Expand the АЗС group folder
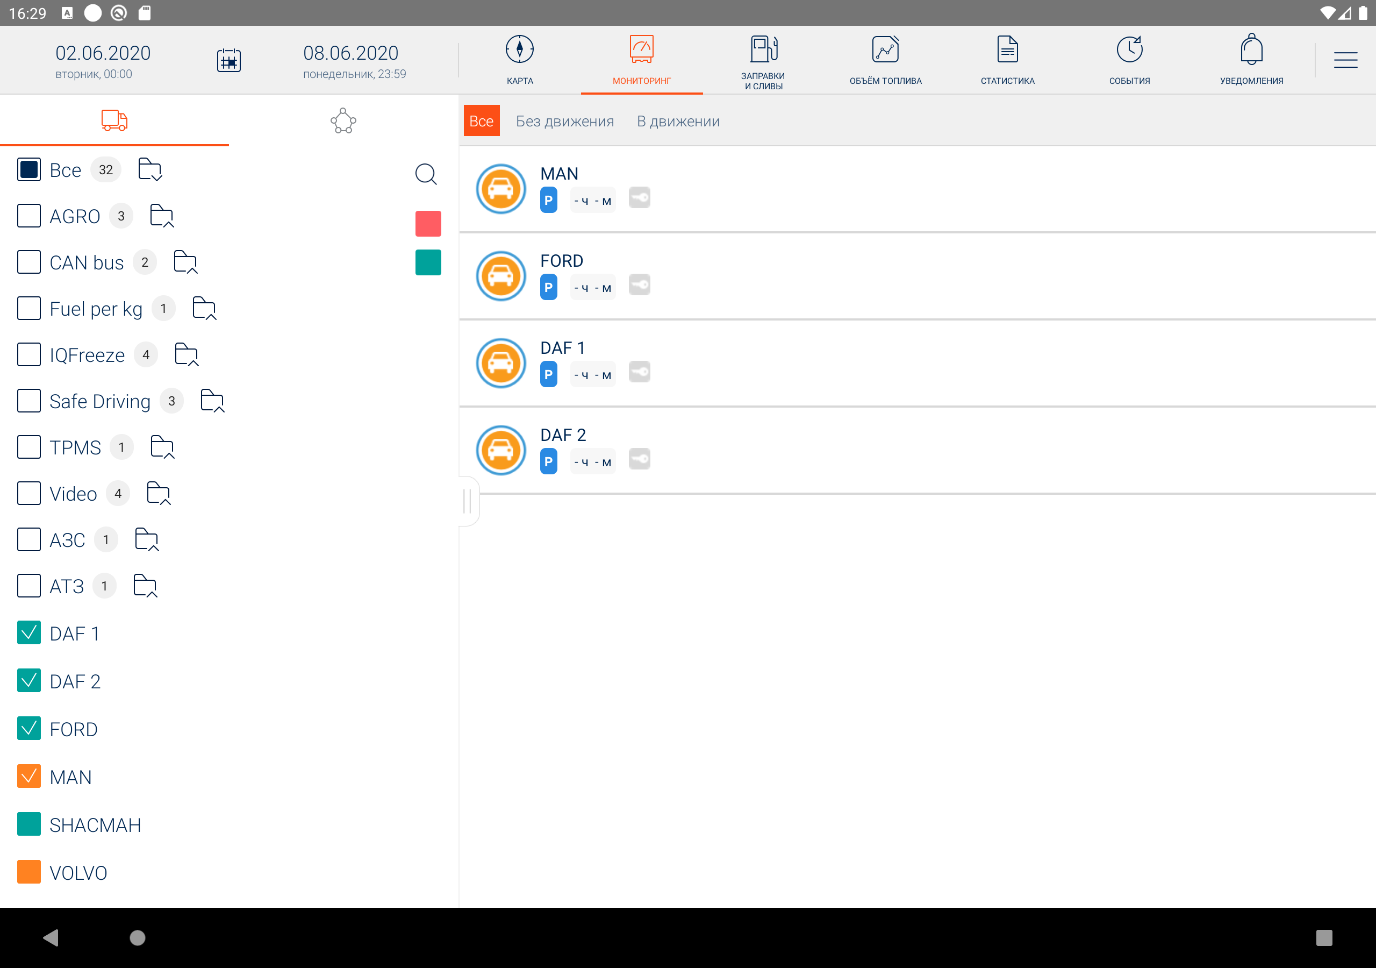The image size is (1376, 968). (147, 539)
